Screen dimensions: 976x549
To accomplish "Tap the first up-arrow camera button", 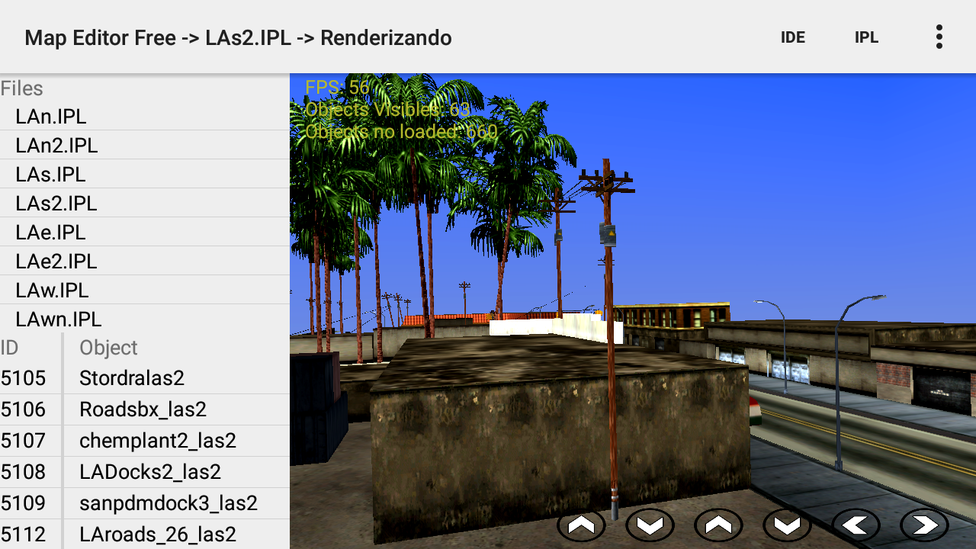I will click(x=581, y=525).
